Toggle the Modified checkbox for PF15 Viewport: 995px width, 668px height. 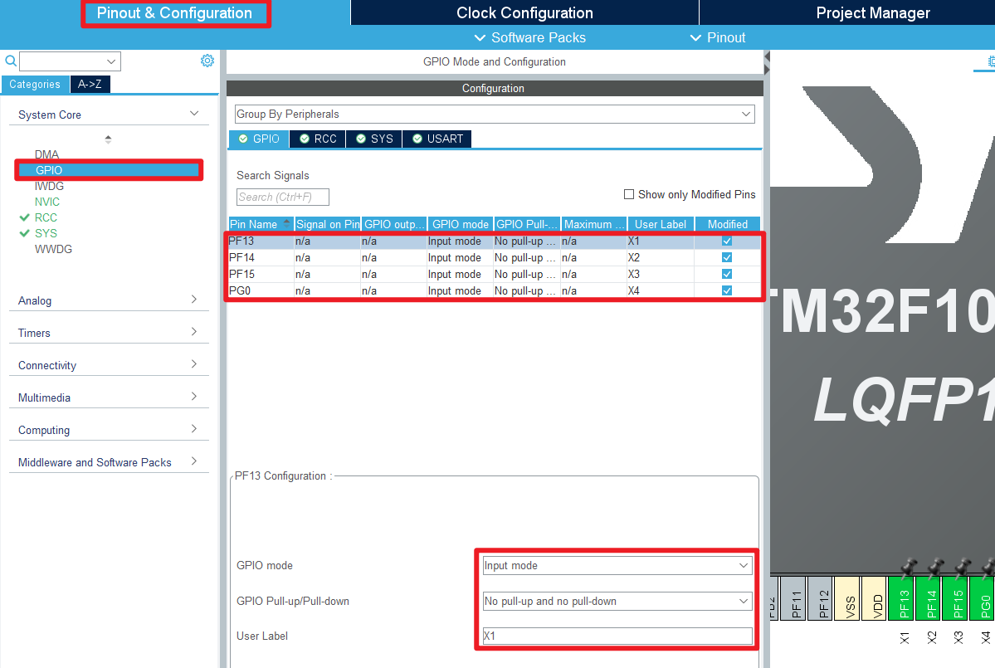[727, 274]
